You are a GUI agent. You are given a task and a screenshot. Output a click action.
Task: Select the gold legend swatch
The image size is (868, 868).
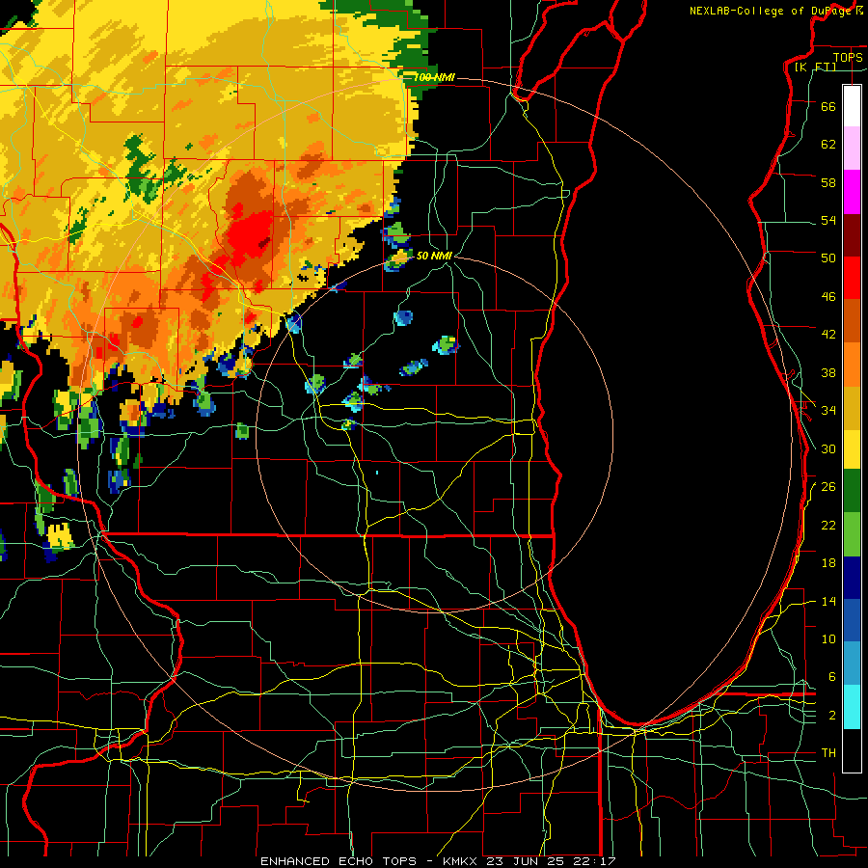tap(852, 408)
